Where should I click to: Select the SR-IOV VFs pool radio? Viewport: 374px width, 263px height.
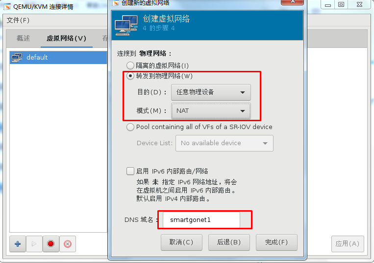[x=130, y=127]
